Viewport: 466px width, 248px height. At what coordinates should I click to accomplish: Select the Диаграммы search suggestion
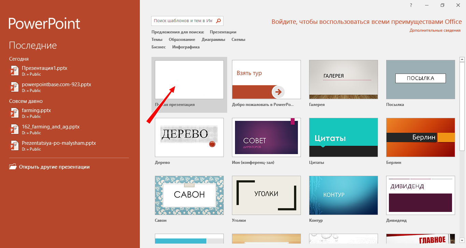point(213,40)
